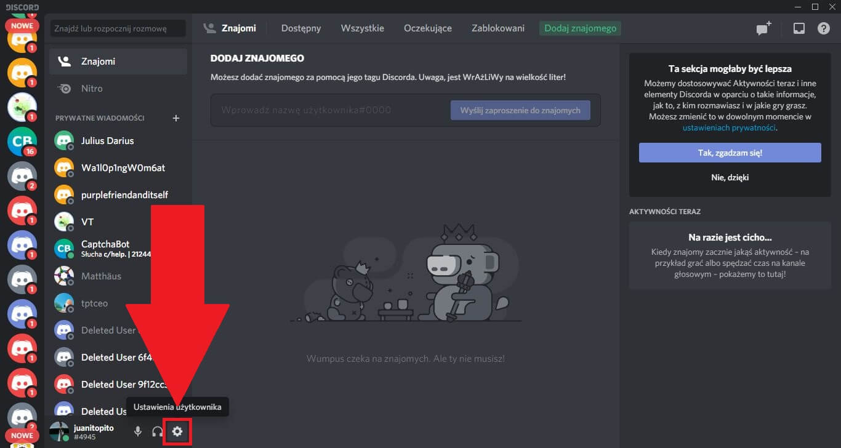
Task: Open the Deleted User 9f12cc conversation
Action: [118, 385]
